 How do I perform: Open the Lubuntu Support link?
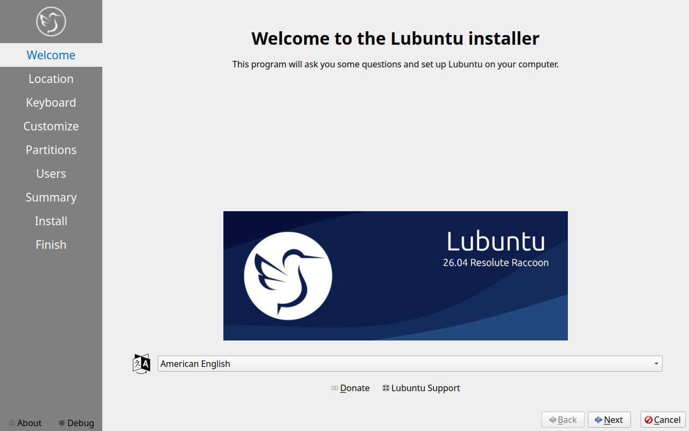(425, 388)
